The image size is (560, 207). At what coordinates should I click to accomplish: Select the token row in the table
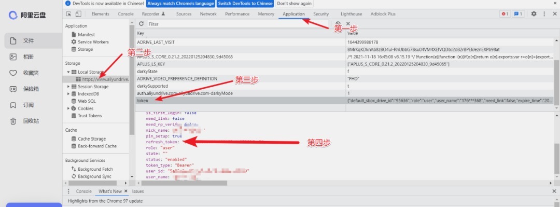pyautogui.click(x=345, y=101)
